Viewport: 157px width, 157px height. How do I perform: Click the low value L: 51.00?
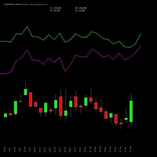click(80, 11)
